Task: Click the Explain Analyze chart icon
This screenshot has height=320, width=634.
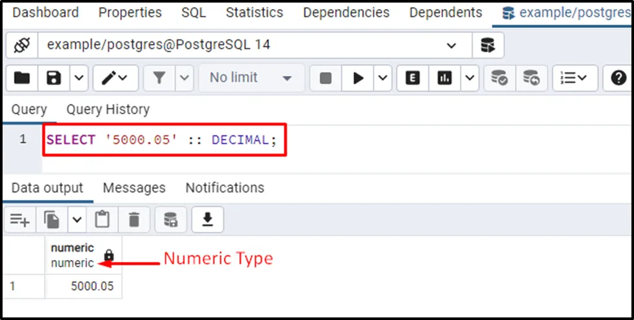Action: click(444, 78)
